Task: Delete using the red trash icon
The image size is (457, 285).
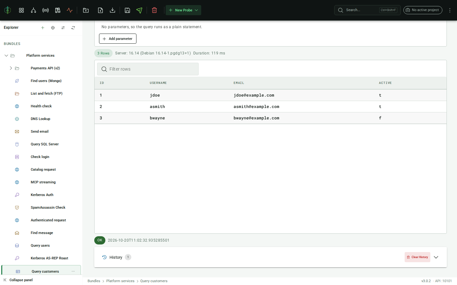Action: point(154,10)
